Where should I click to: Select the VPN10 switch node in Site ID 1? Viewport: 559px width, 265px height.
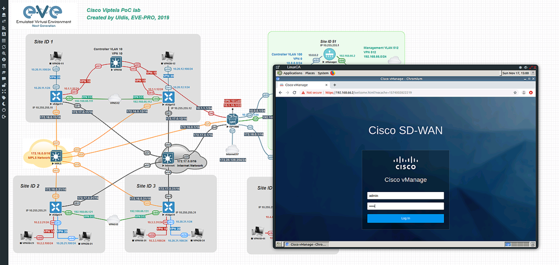[116, 62]
